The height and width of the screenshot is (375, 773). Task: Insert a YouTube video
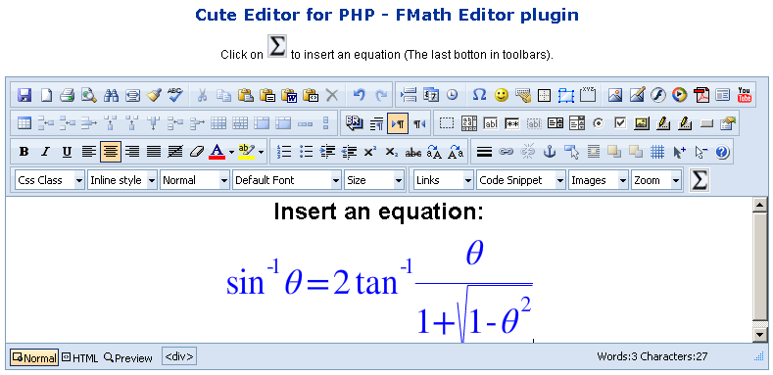coord(744,95)
